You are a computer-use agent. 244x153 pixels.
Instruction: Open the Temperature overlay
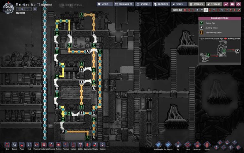click(x=194, y=10)
